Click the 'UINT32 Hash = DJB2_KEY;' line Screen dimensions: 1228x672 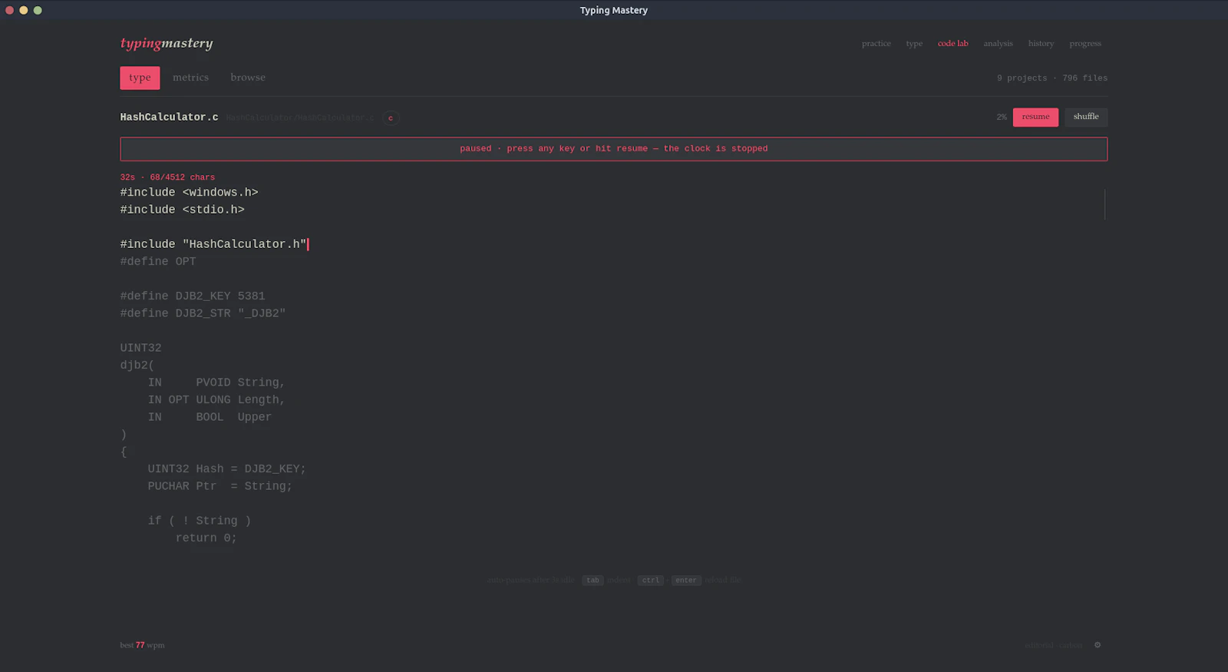pyautogui.click(x=227, y=469)
